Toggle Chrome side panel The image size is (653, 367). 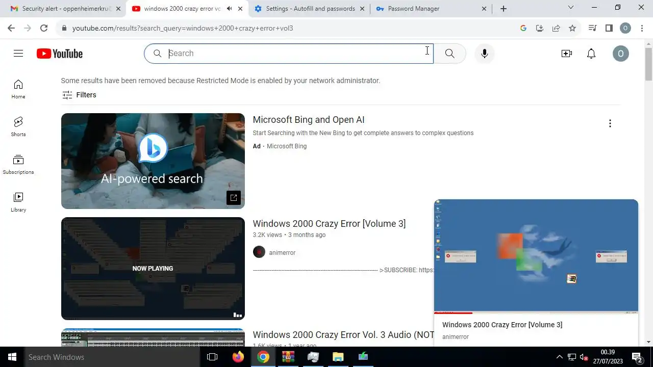(609, 28)
